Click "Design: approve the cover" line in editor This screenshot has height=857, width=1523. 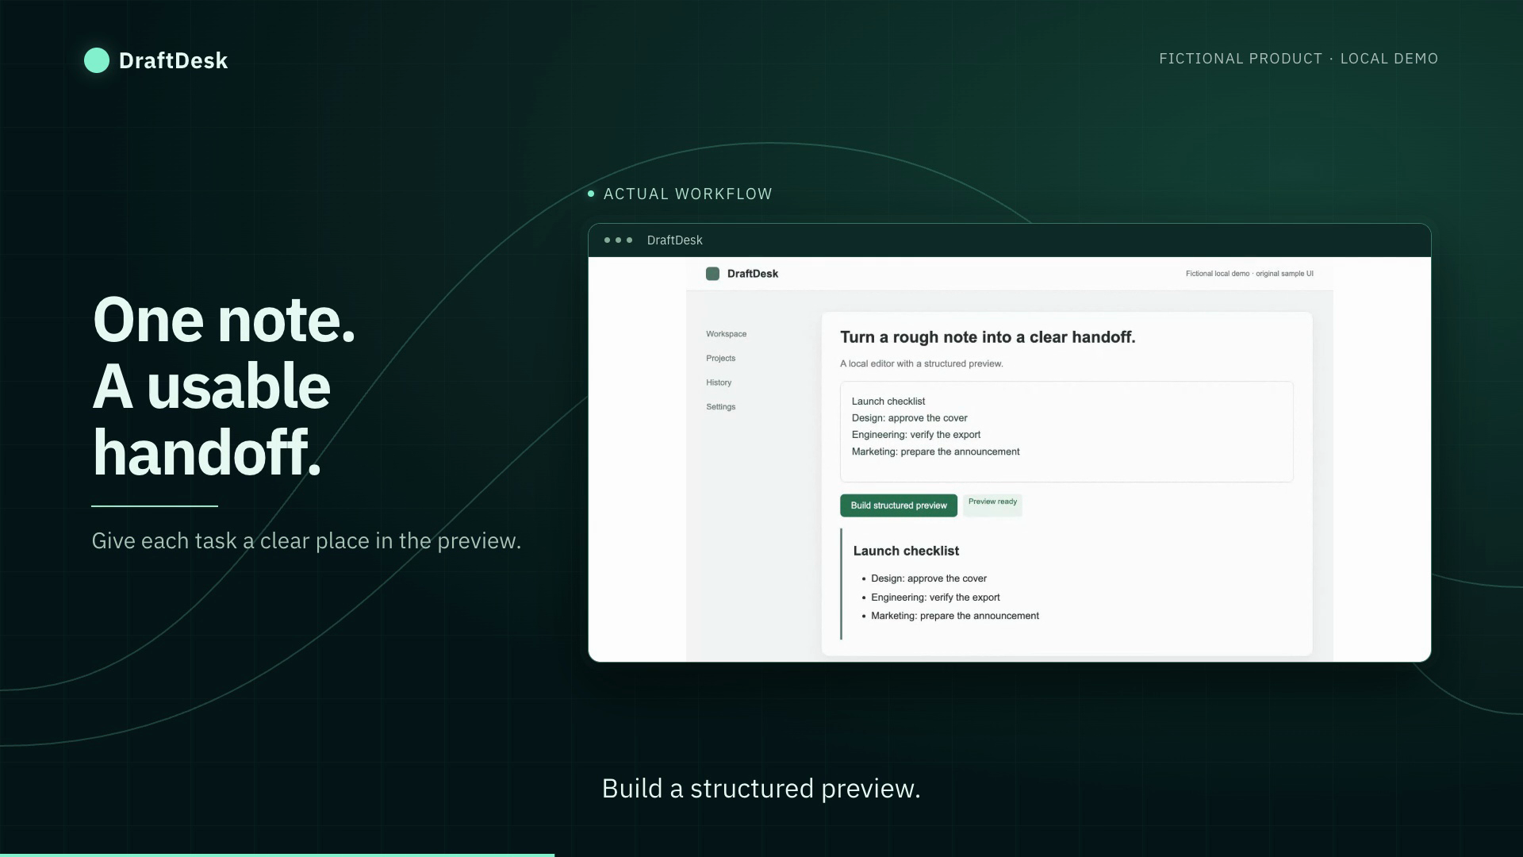click(909, 418)
